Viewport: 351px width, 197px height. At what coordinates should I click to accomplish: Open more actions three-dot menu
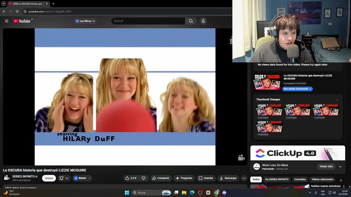point(244,178)
